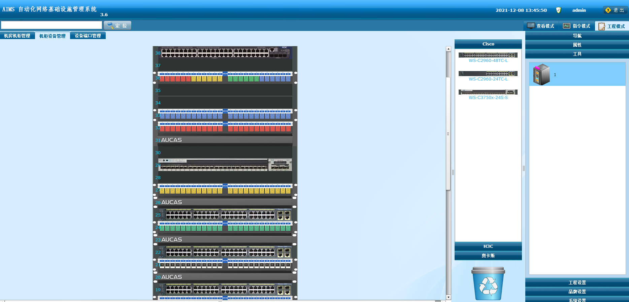Open the 机房机柜管理 tab
The image size is (629, 302).
17,36
